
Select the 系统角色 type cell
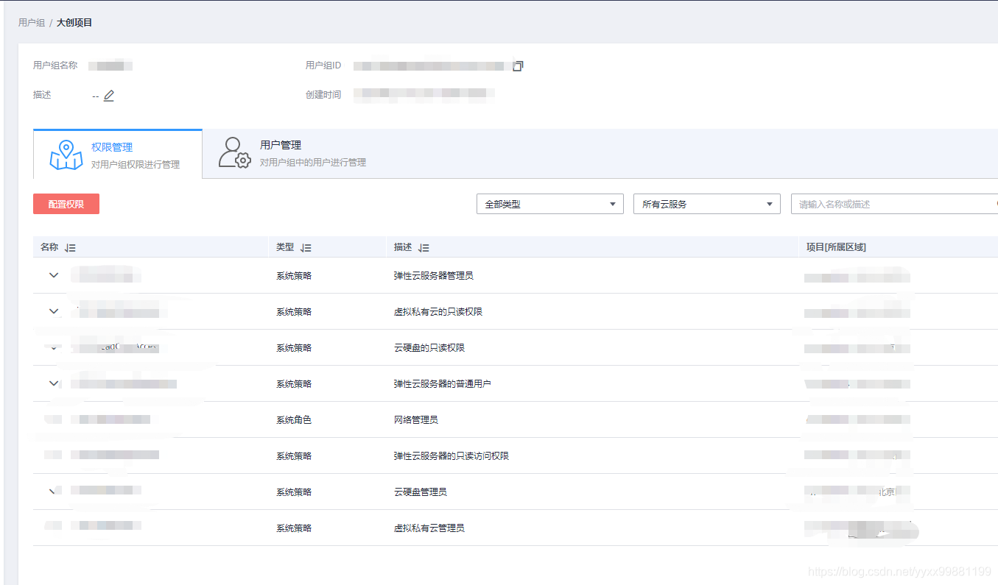click(294, 420)
